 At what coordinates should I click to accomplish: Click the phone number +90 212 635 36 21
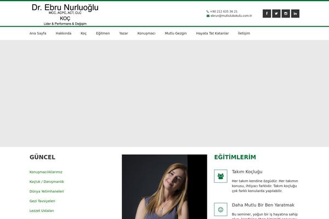(224, 11)
